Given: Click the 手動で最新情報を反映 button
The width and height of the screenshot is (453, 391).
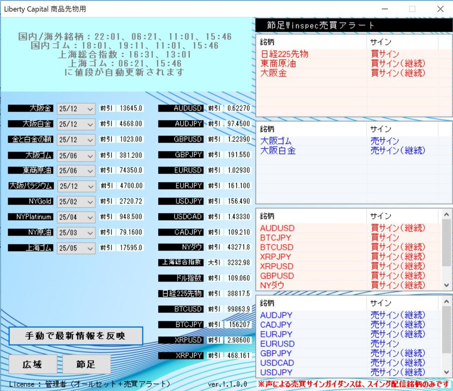Looking at the screenshot, I should point(76,336).
